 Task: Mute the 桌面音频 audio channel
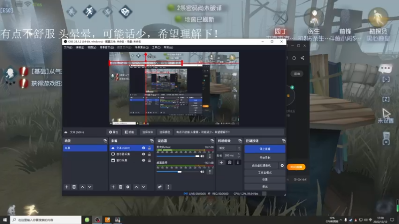(202, 172)
